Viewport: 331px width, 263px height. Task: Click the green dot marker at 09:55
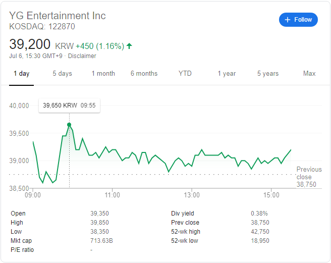point(69,125)
